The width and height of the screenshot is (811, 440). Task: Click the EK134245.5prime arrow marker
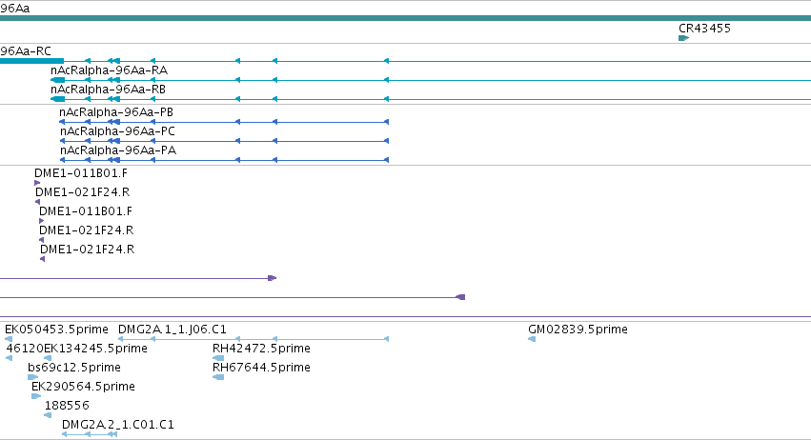pyautogui.click(x=48, y=358)
